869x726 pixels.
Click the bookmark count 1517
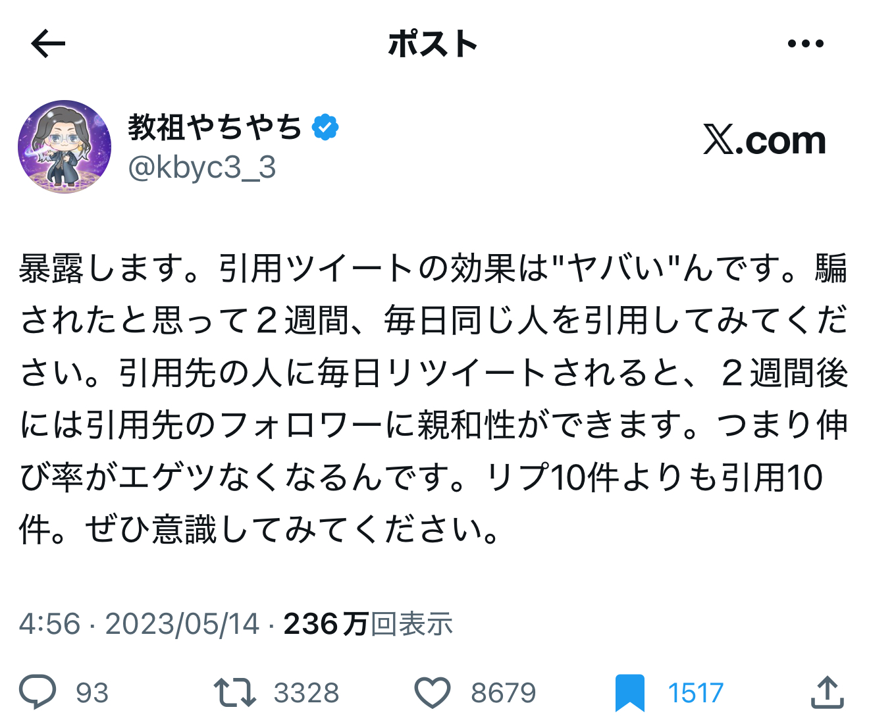[x=695, y=693]
